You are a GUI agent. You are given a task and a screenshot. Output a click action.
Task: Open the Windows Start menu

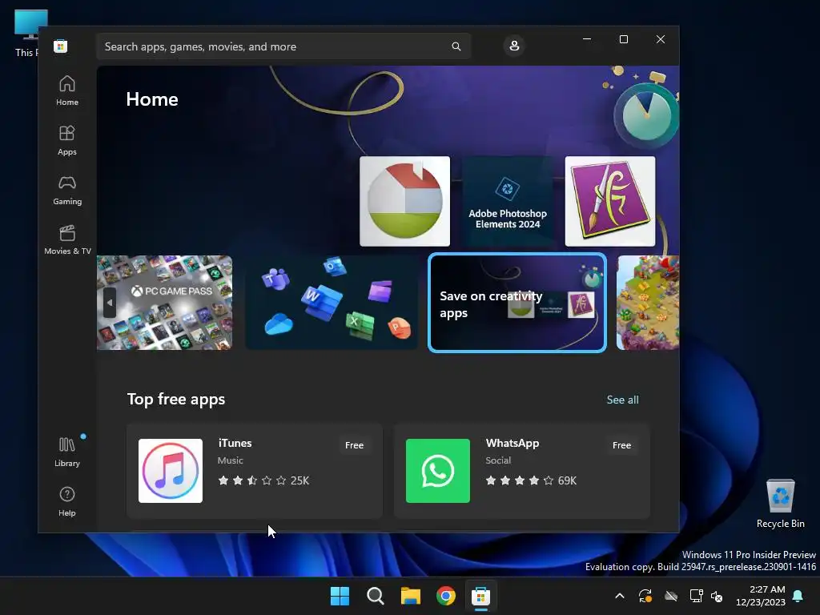[340, 596]
